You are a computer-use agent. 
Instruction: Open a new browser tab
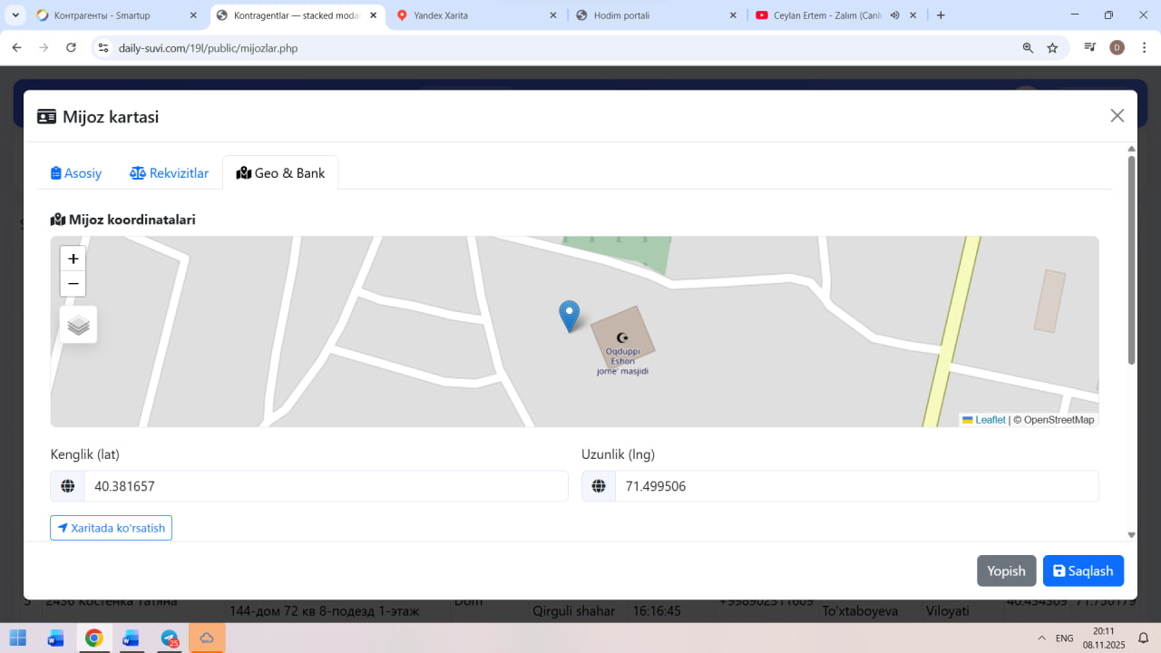coord(941,15)
